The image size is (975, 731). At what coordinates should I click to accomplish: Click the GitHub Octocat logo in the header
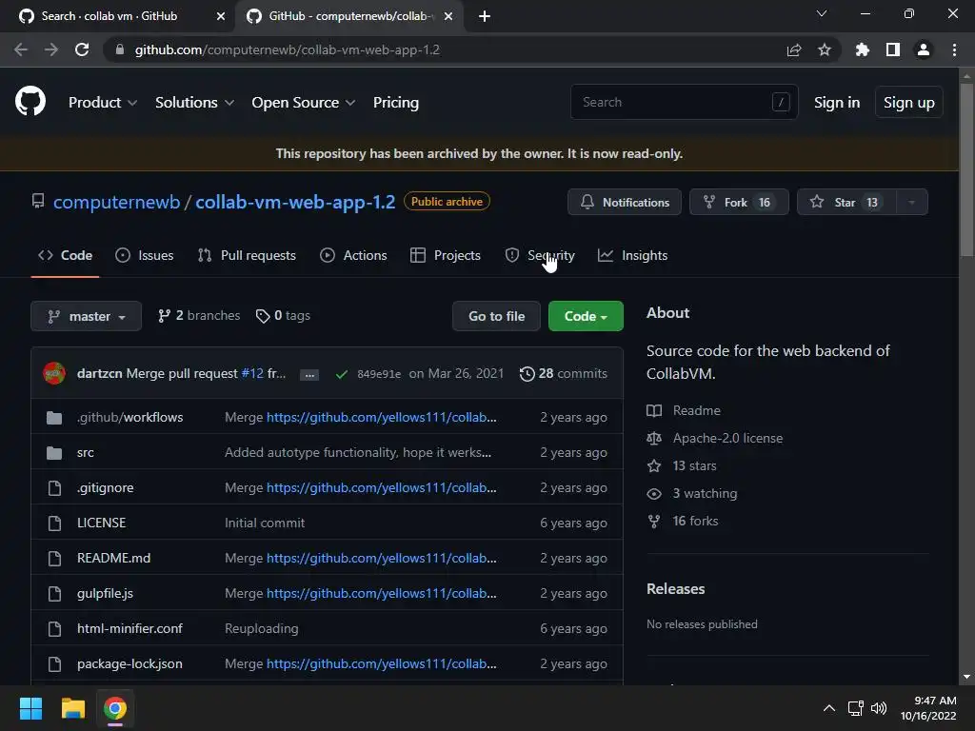click(30, 102)
